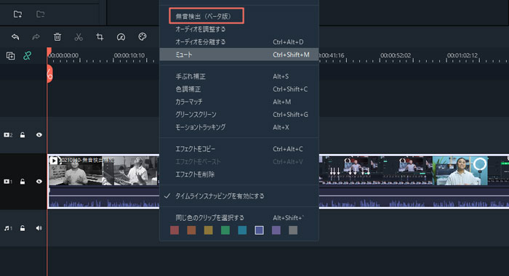
Task: Click the audio track 1 music icon
Action: 8,228
